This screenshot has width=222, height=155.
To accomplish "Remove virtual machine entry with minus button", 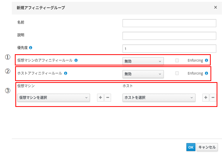I will click(x=108, y=97).
